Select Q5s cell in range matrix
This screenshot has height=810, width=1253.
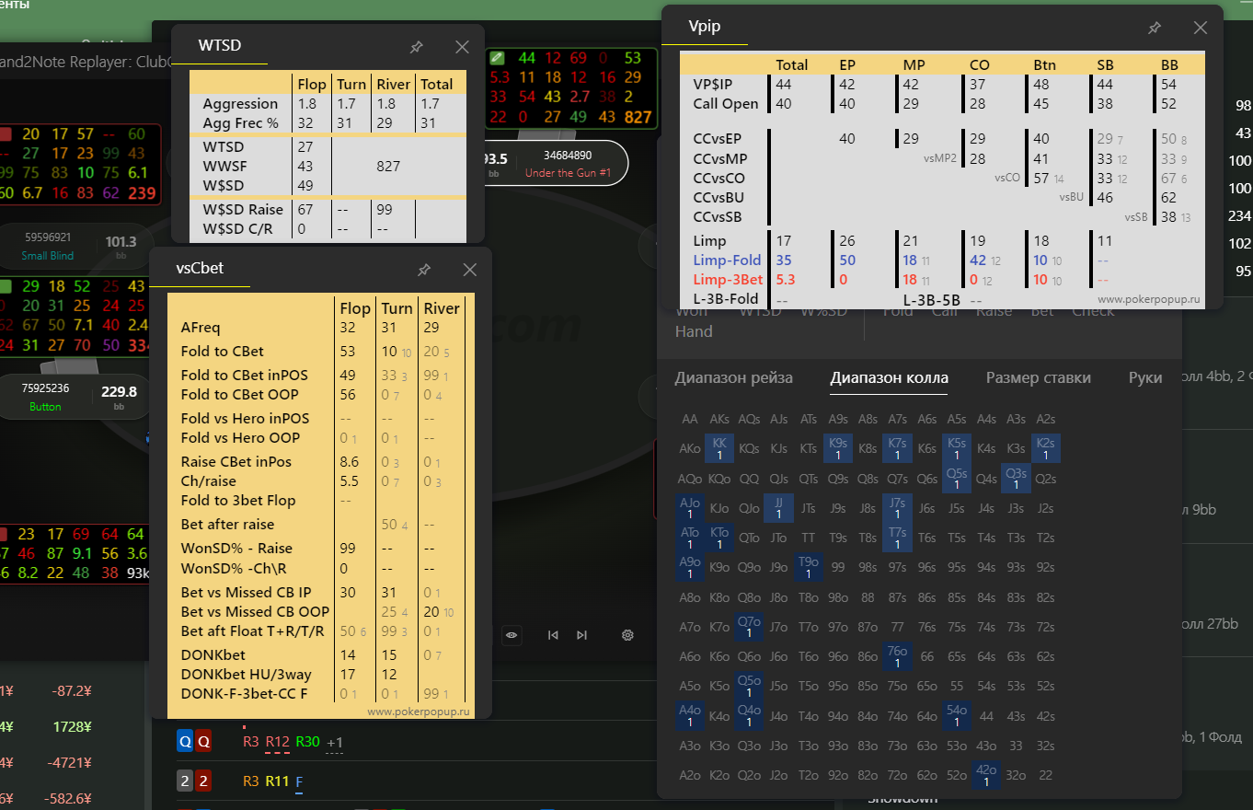(957, 479)
